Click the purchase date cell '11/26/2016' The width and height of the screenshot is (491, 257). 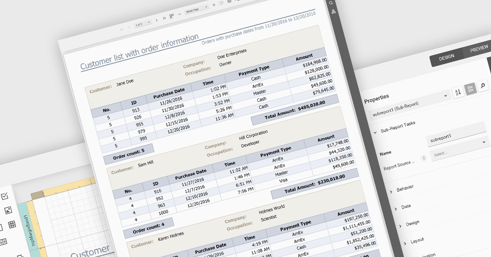tap(172, 101)
